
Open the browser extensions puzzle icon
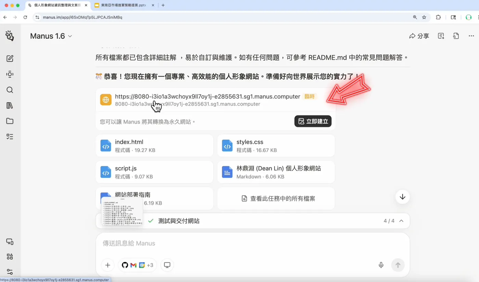click(x=438, y=17)
